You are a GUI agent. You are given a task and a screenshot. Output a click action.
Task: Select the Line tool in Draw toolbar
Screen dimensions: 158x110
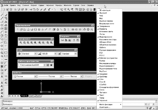(x=2, y=15)
